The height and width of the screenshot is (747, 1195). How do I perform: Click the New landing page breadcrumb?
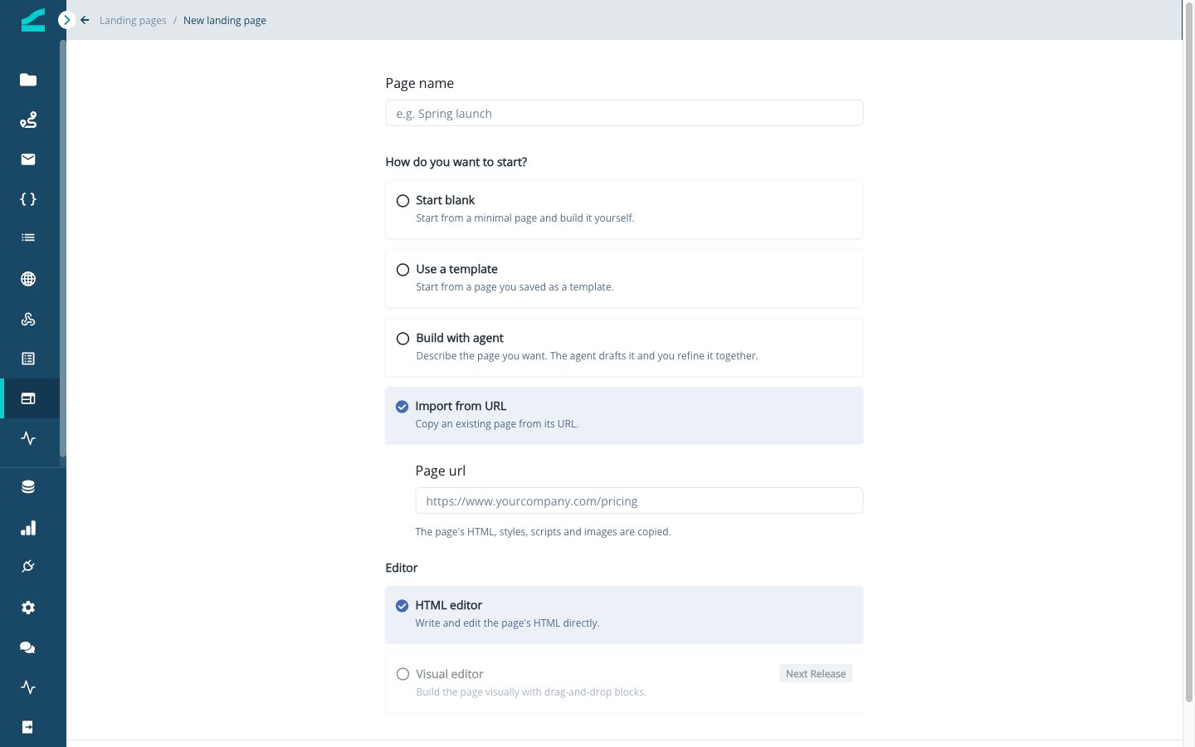coord(225,20)
